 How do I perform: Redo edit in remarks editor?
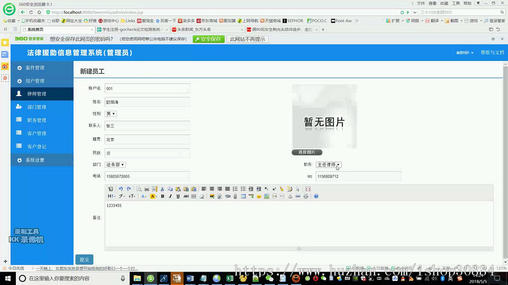(x=129, y=189)
